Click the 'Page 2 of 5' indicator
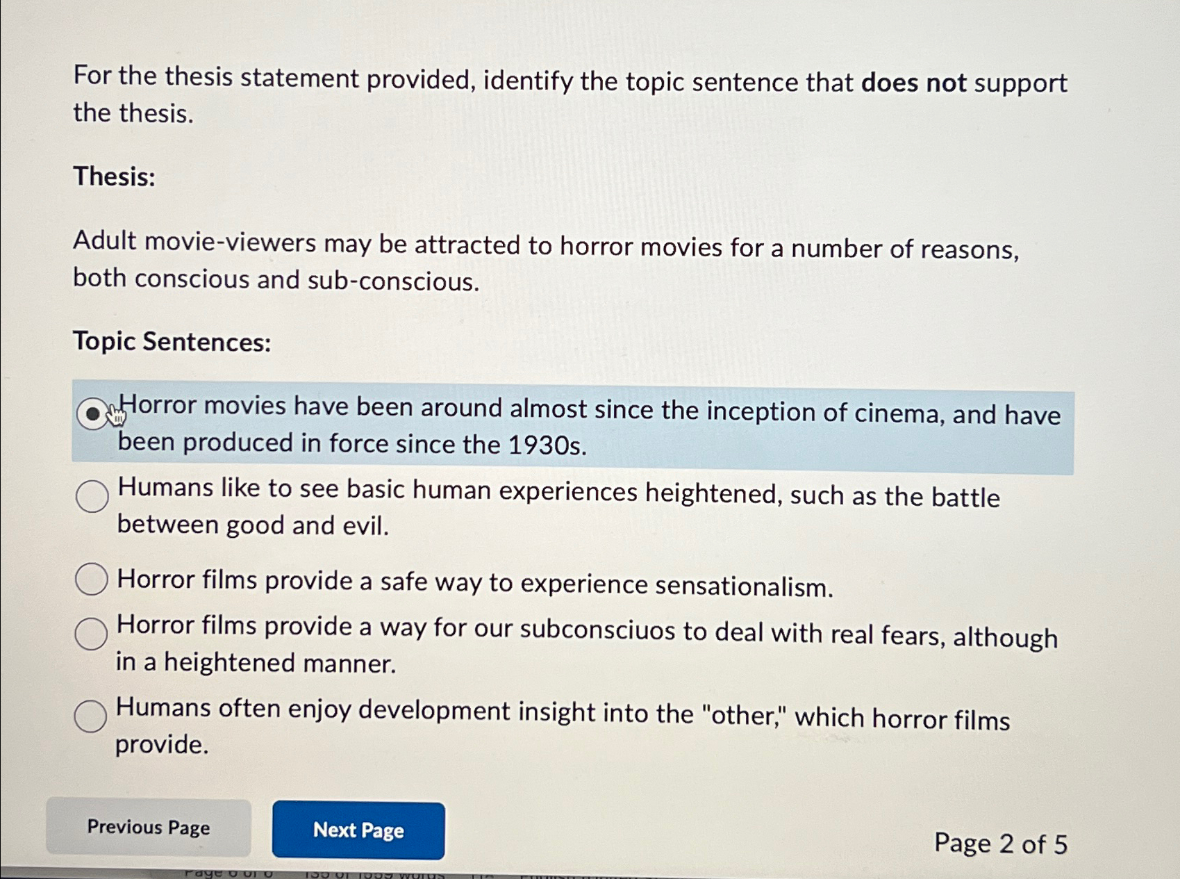The width and height of the screenshot is (1180, 879). [1001, 842]
